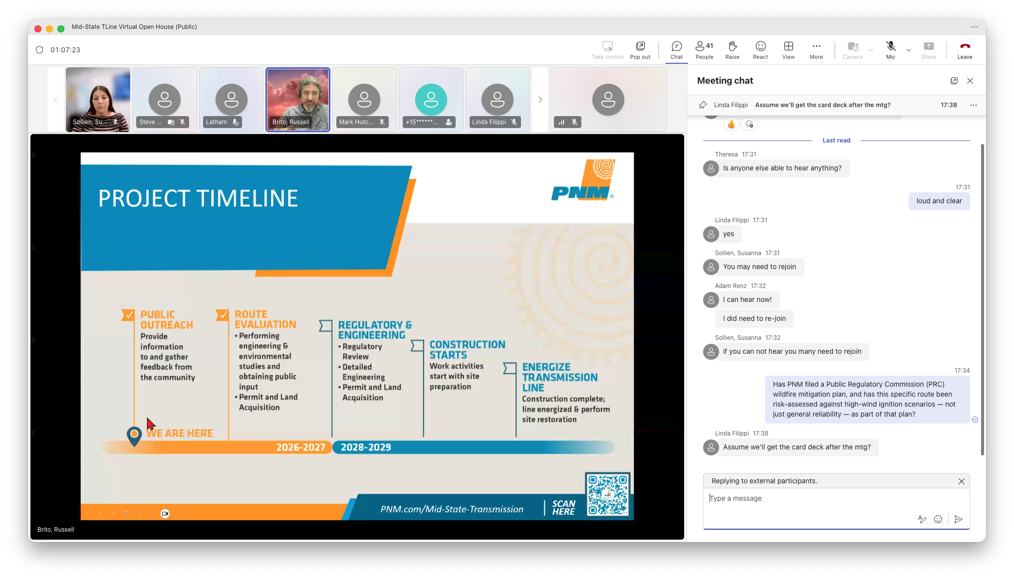Open the Chat panel button in toolbar

coord(676,50)
